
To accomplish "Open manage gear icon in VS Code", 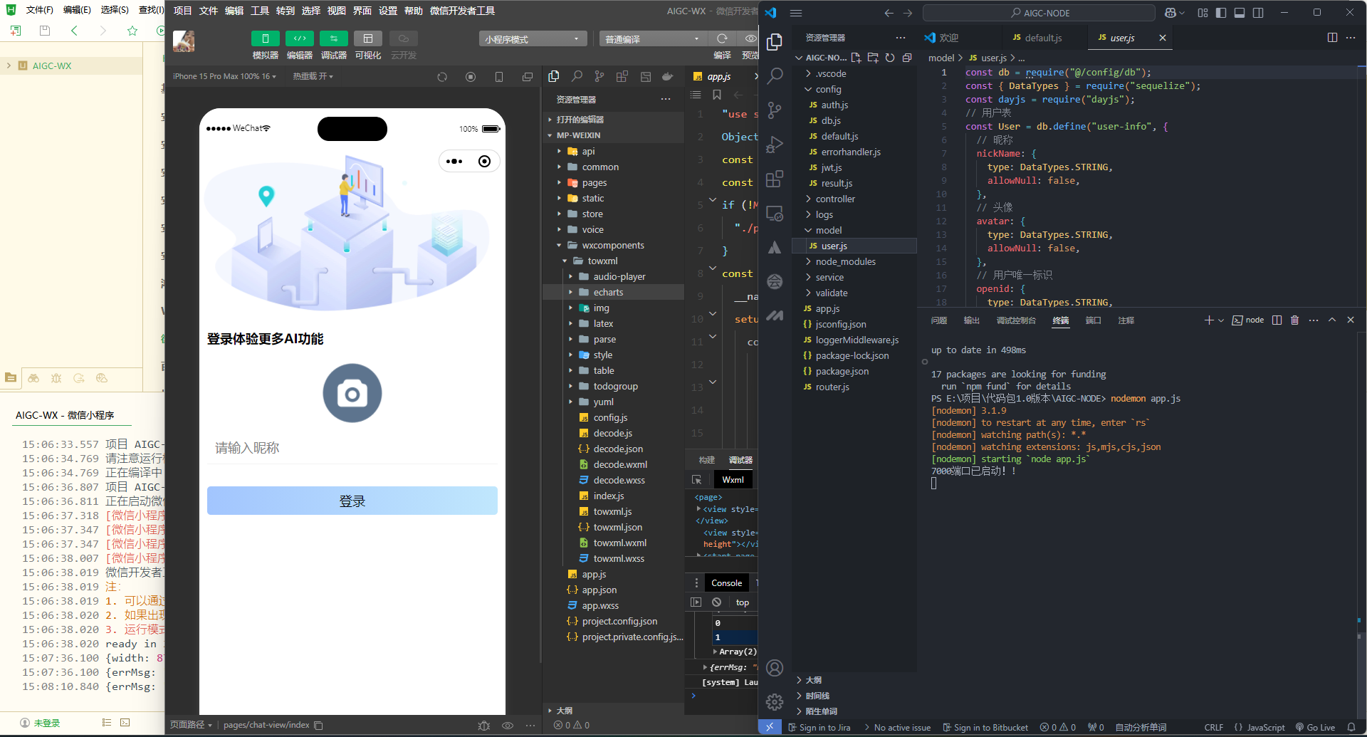I will tap(775, 702).
